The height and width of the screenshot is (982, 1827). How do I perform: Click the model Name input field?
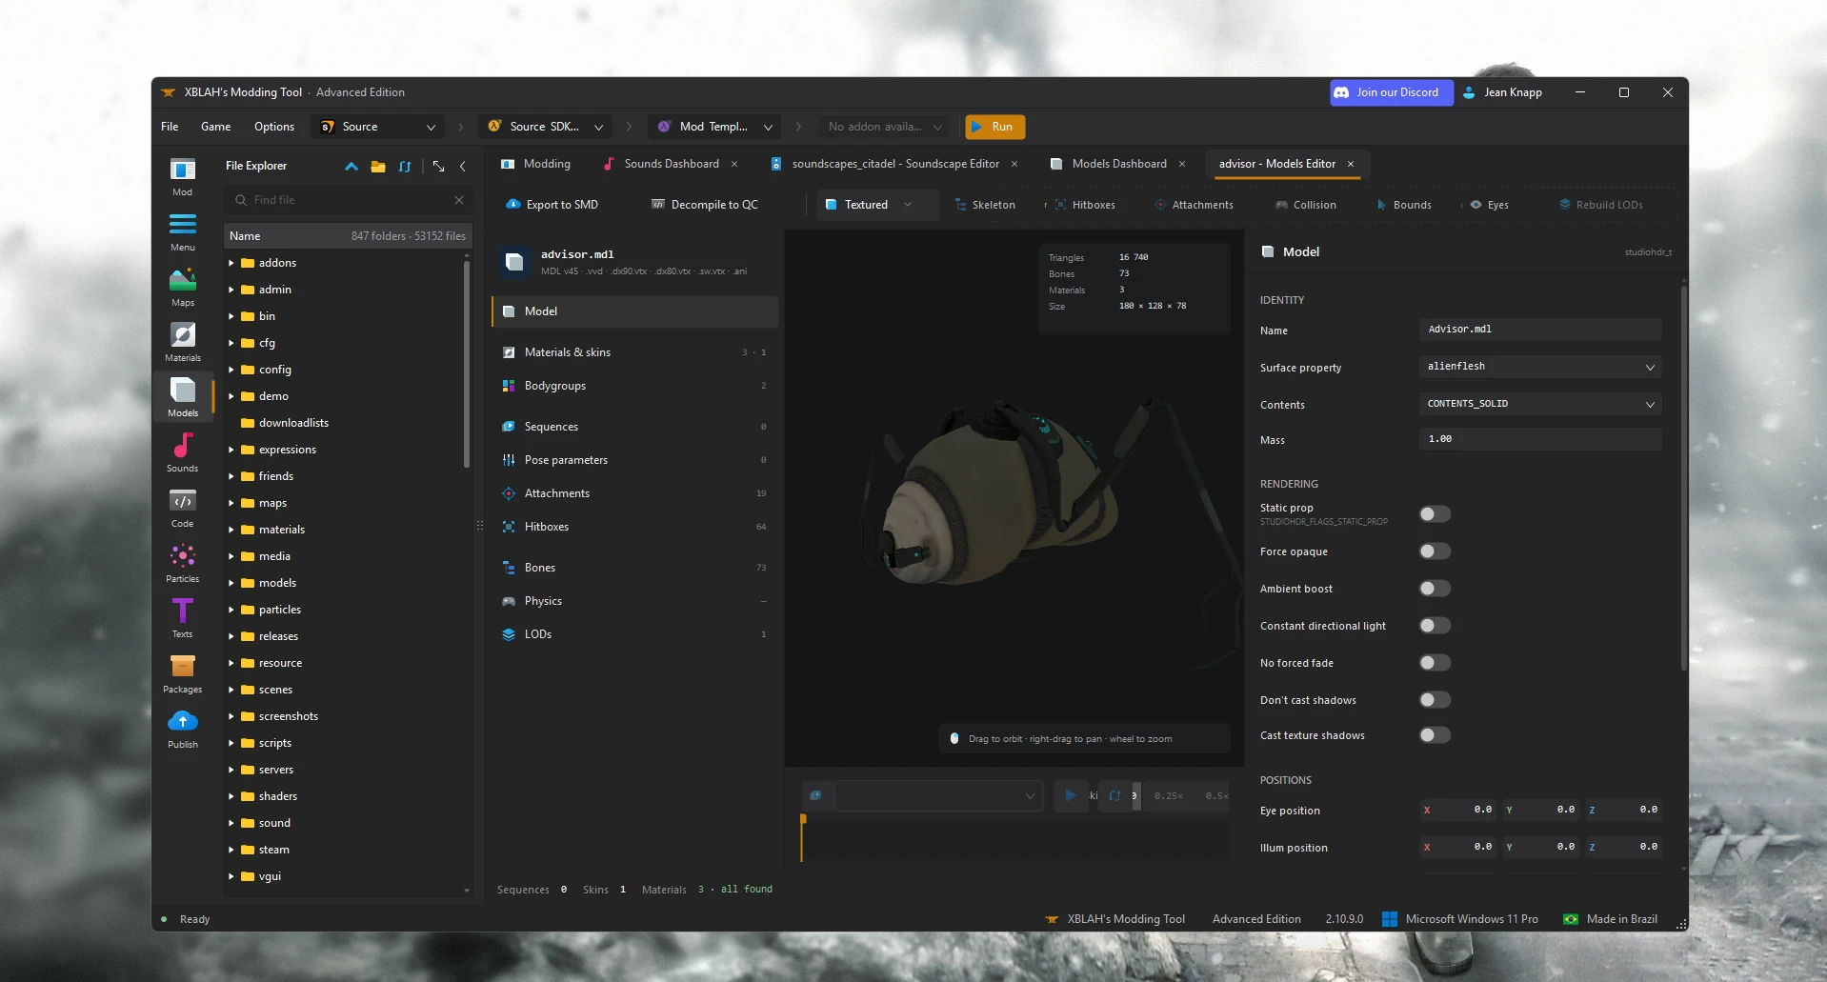[1539, 330]
